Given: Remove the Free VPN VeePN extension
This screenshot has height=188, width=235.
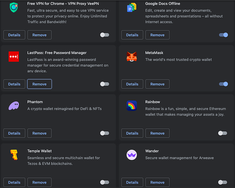Looking at the screenshot, I should pyautogui.click(x=40, y=35).
